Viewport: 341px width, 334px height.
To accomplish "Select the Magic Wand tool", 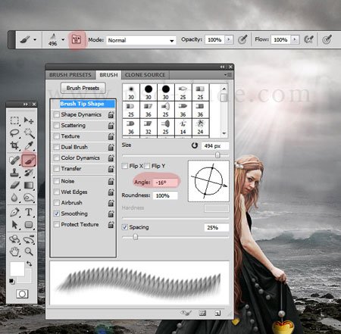I will (x=29, y=133).
